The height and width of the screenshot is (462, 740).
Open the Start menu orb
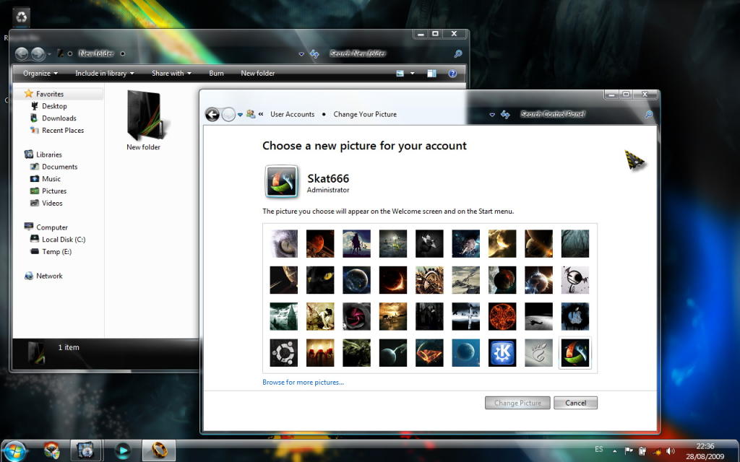click(x=14, y=451)
